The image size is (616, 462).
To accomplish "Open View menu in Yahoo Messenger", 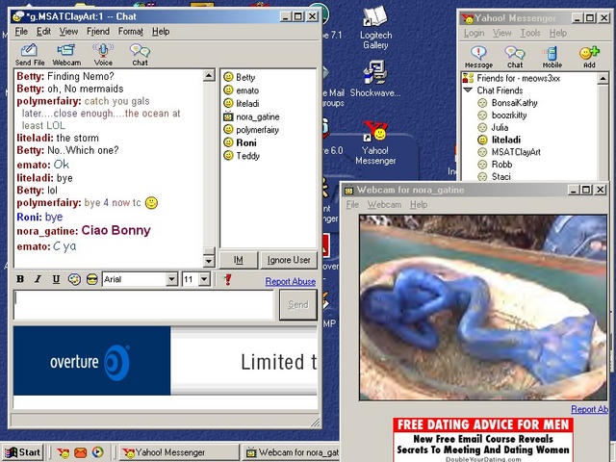I will click(502, 33).
